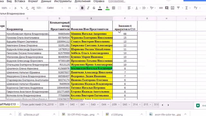Apply strikethrough formatting
The image size is (206, 116).
pos(94,8)
